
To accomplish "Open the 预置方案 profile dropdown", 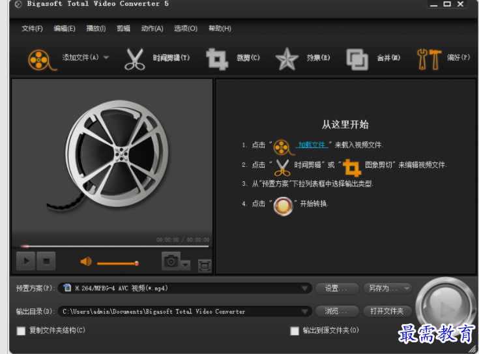I will (185, 288).
